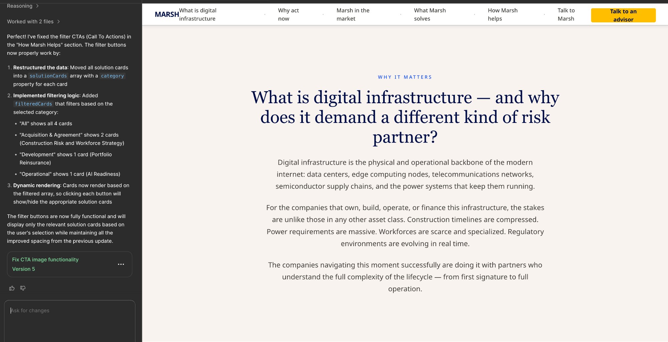Open the 'Marsh in the market' nav item

click(x=353, y=14)
